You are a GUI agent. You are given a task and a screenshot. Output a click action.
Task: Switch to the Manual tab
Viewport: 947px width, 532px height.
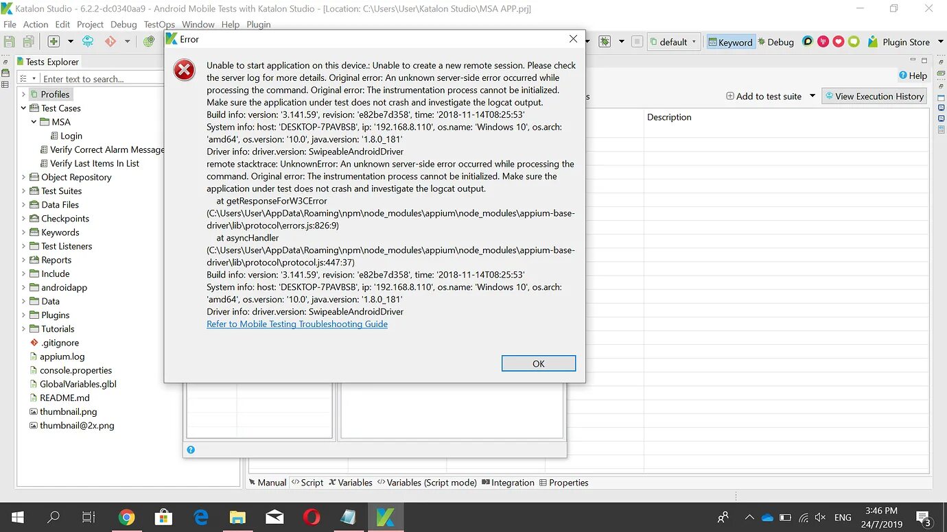[268, 483]
